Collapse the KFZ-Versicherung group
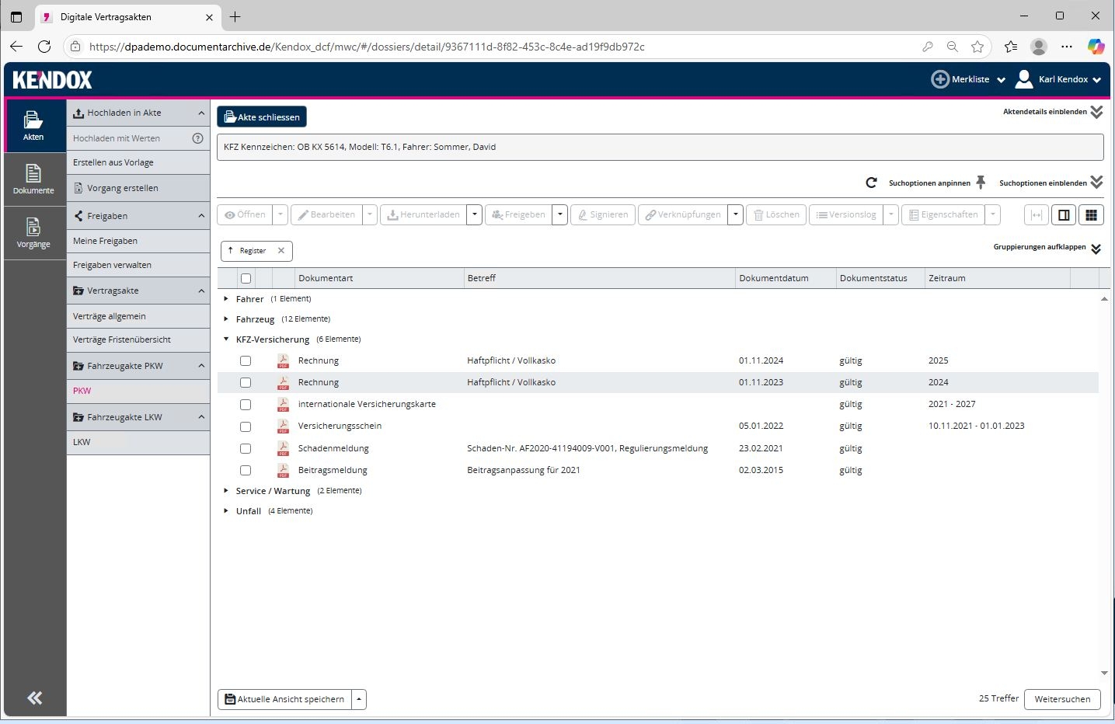1115x724 pixels. pos(226,339)
